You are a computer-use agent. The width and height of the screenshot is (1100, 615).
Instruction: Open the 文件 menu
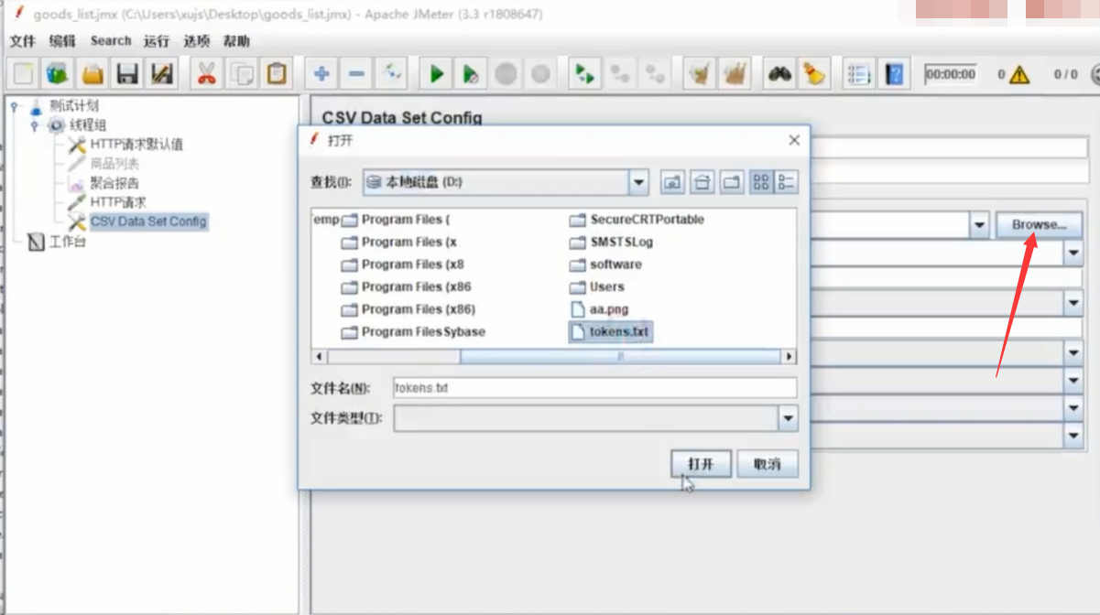click(22, 41)
